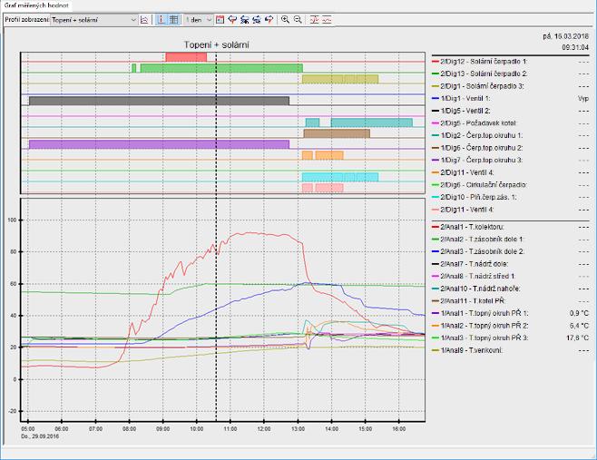The width and height of the screenshot is (597, 460).
Task: Click the third time-shift icon after calendar
Action: [x=257, y=20]
